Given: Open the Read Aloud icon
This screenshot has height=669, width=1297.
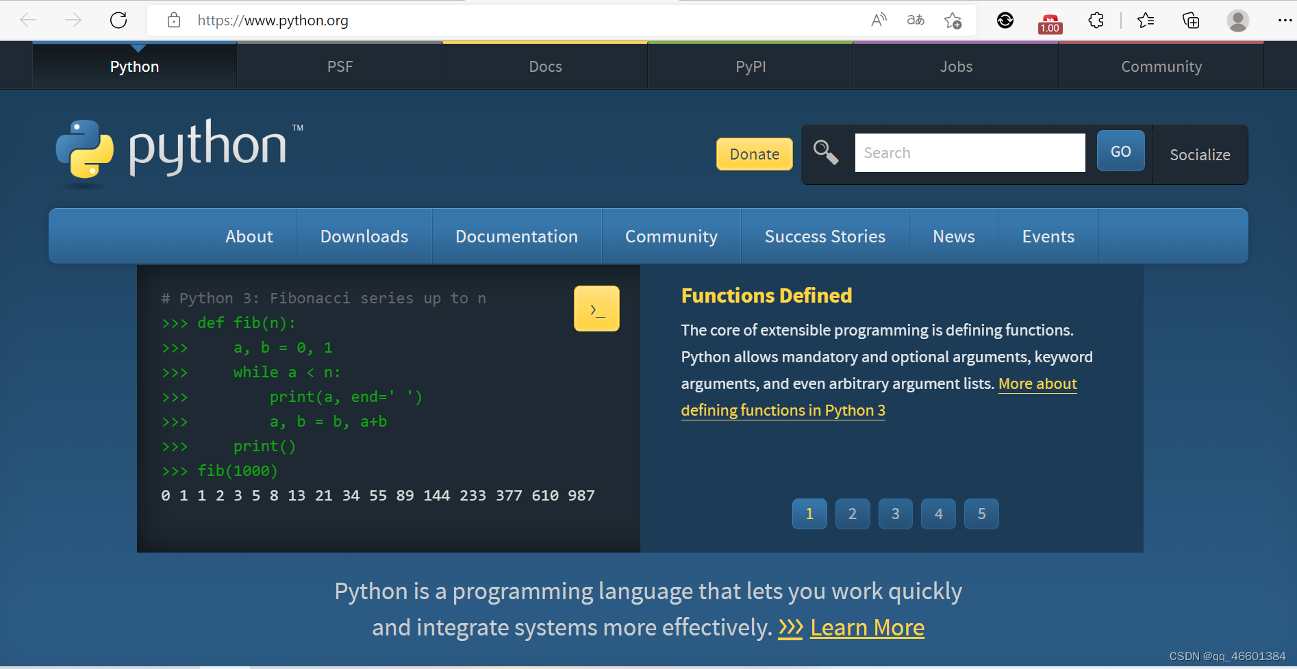Looking at the screenshot, I should click(879, 20).
